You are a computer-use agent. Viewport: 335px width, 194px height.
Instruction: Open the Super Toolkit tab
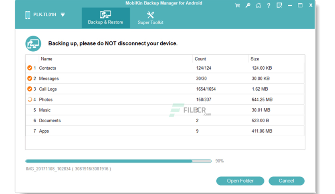[x=150, y=18]
